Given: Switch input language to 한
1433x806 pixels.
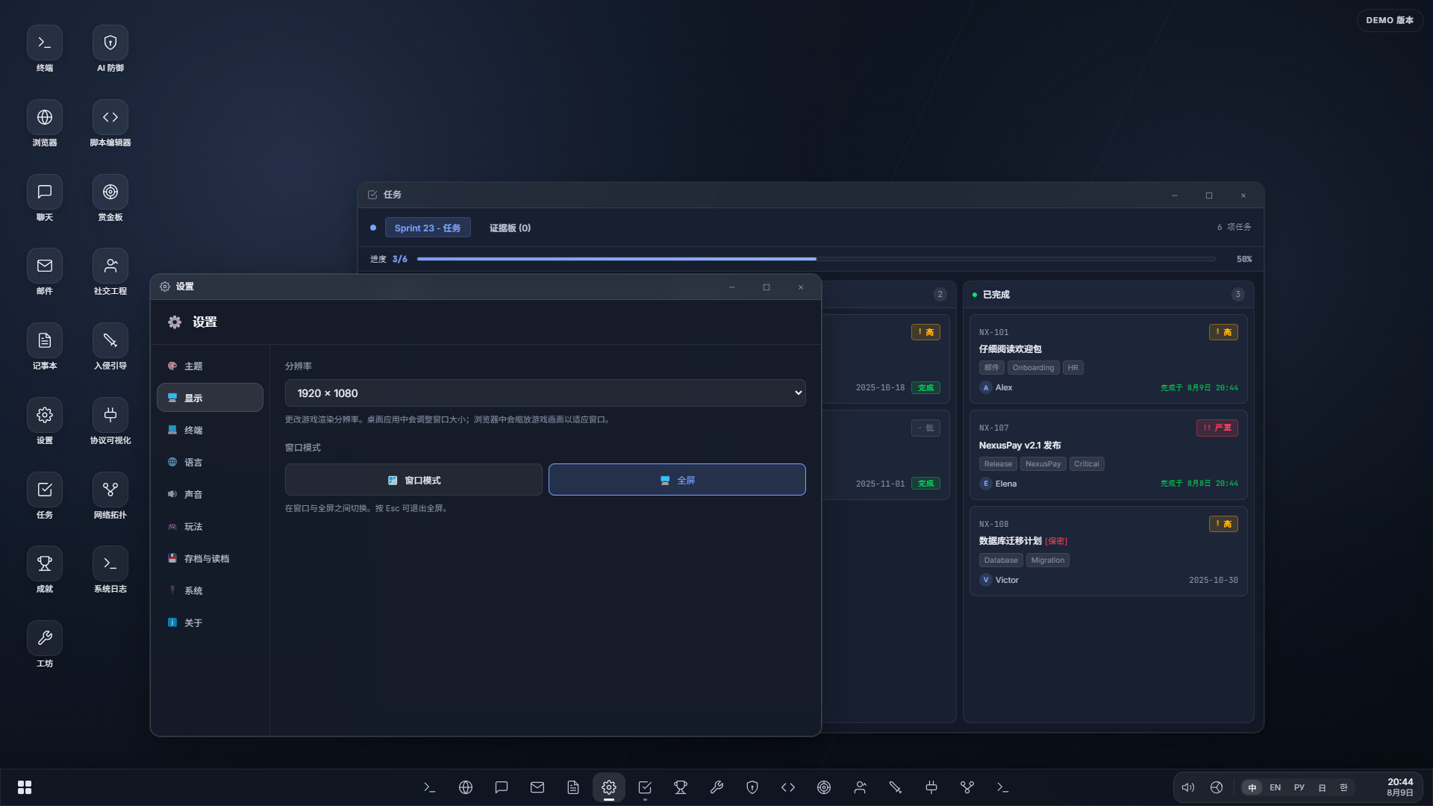Looking at the screenshot, I should pos(1343,787).
